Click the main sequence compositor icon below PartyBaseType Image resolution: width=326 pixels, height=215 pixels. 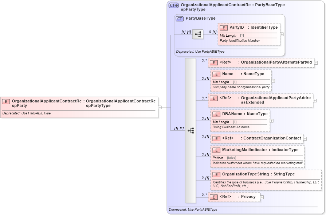click(x=191, y=130)
